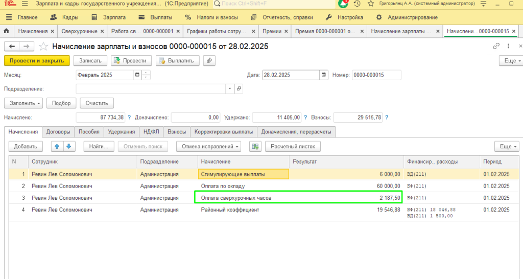
Task: Open the document's three-dot menu
Action: tap(508, 46)
